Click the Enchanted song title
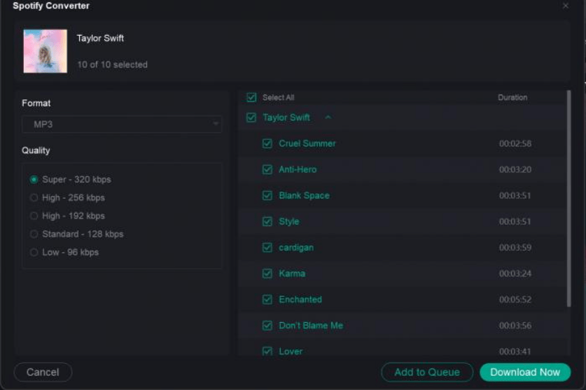Image resolution: width=586 pixels, height=390 pixels. coord(300,300)
